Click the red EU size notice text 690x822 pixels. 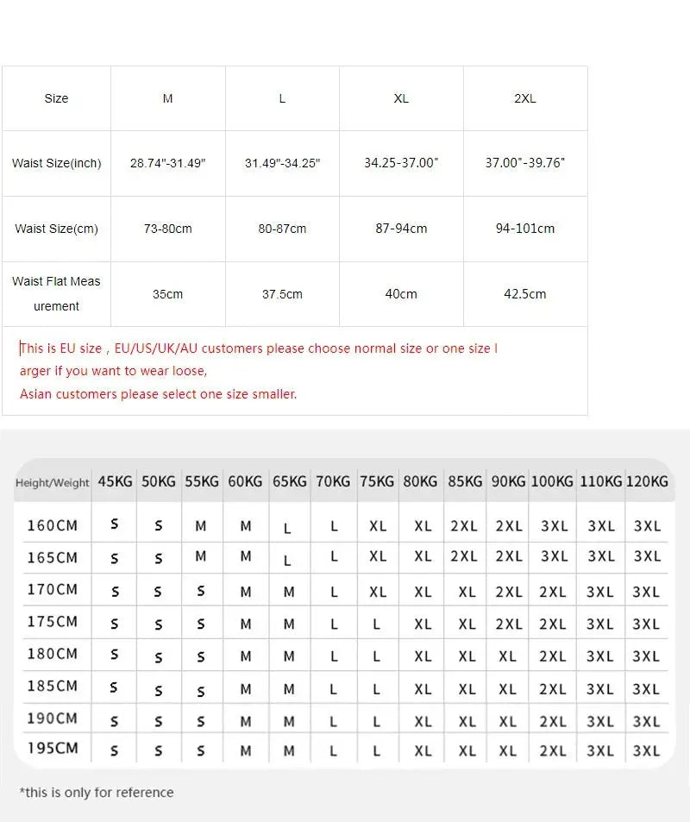tap(259, 348)
